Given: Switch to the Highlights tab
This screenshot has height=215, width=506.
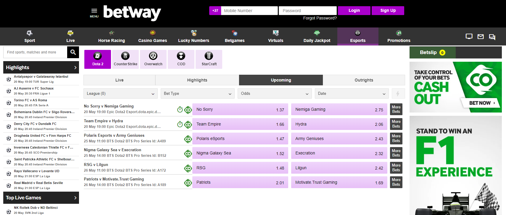Looking at the screenshot, I should coord(197,80).
